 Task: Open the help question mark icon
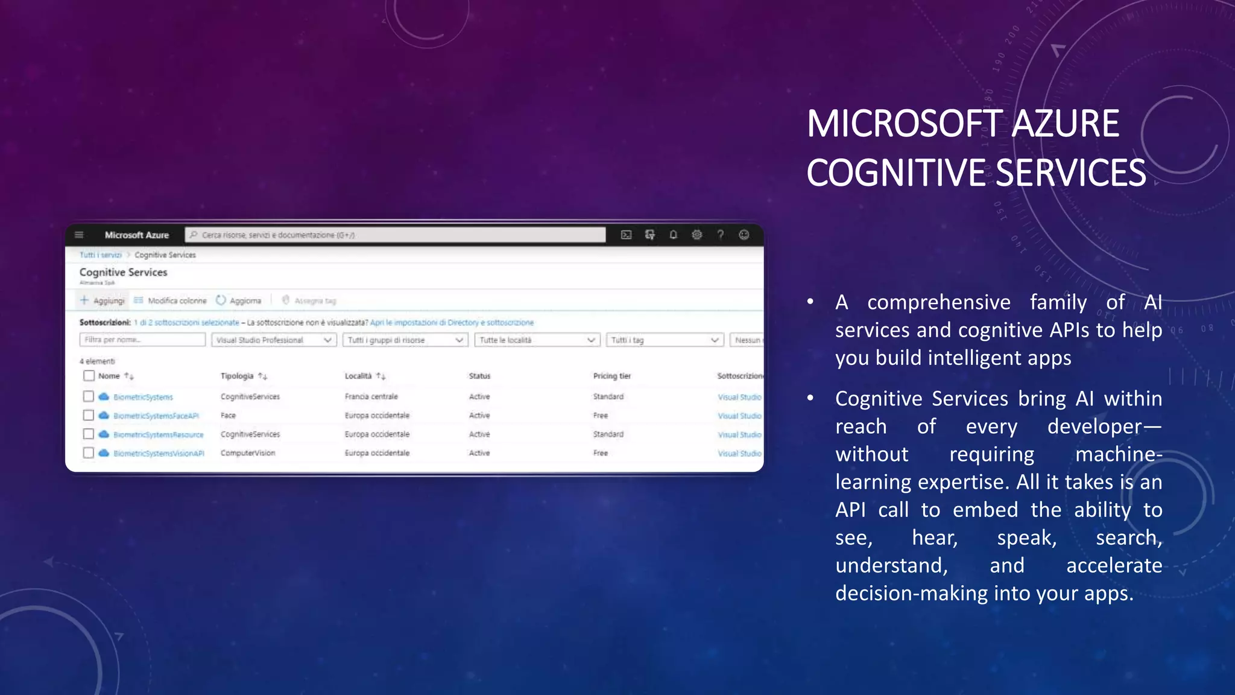(720, 235)
